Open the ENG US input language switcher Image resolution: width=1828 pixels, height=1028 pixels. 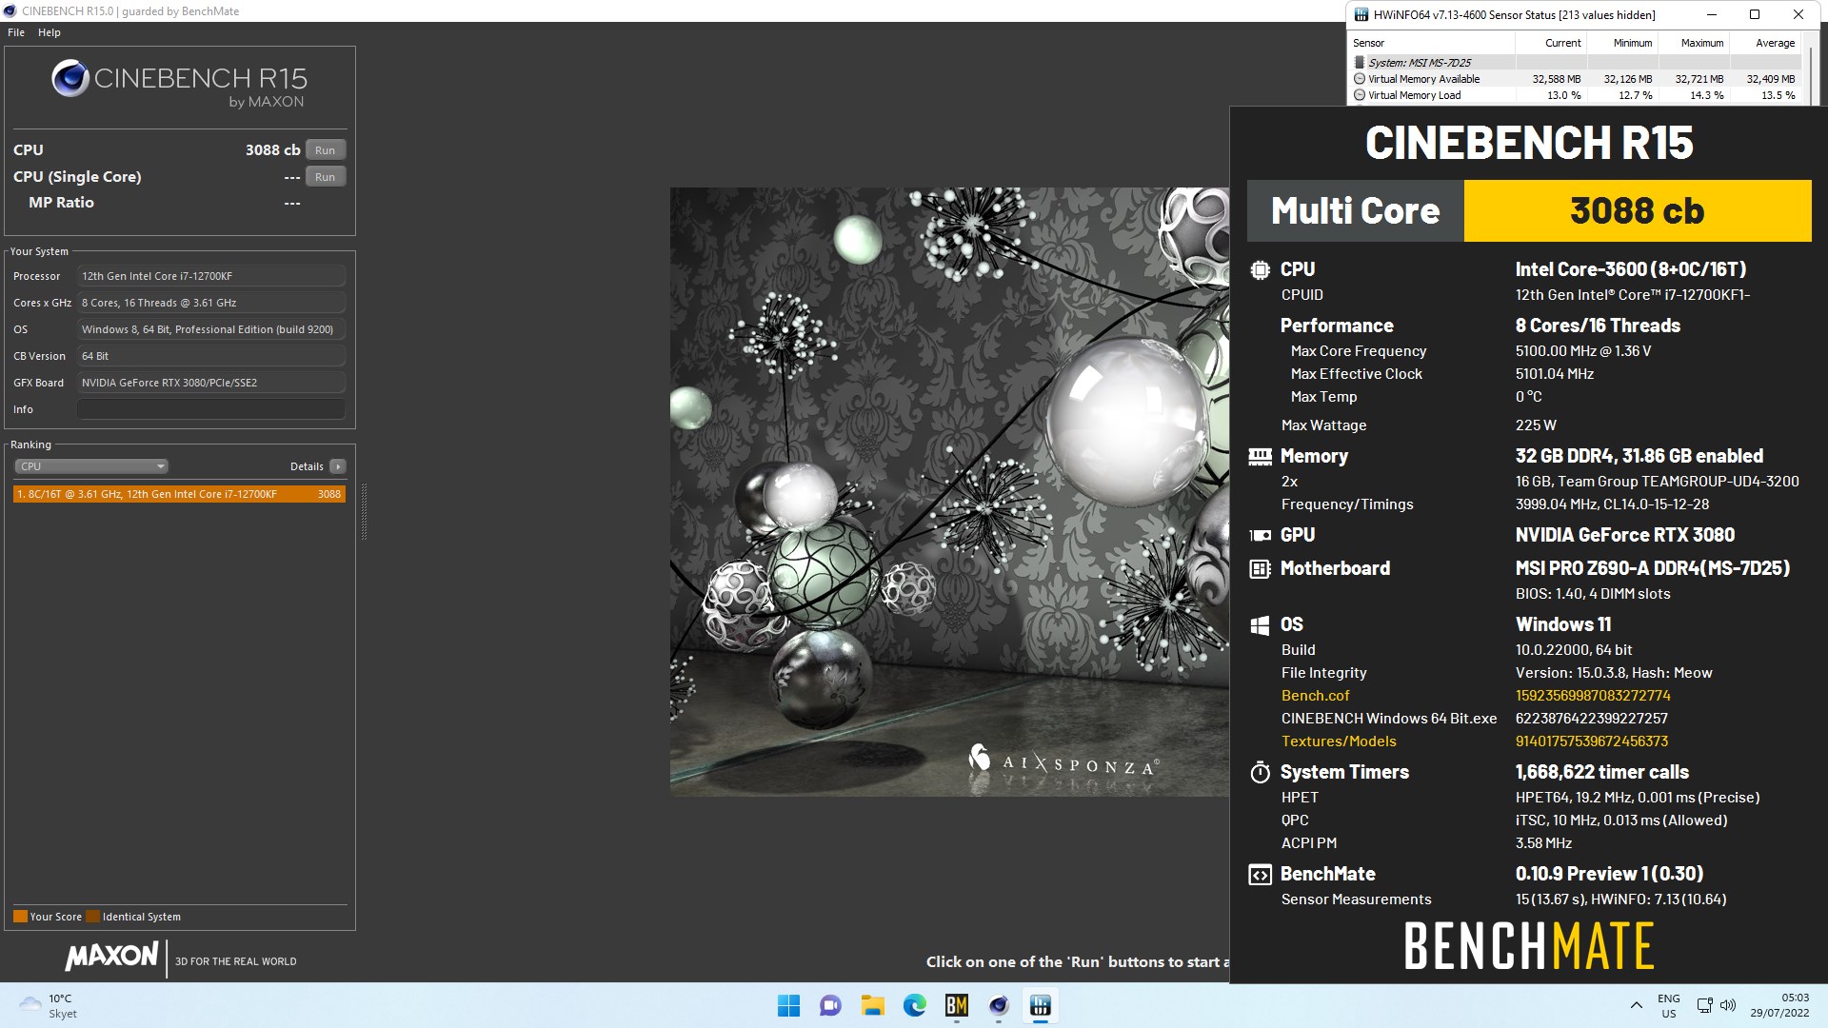point(1668,1006)
